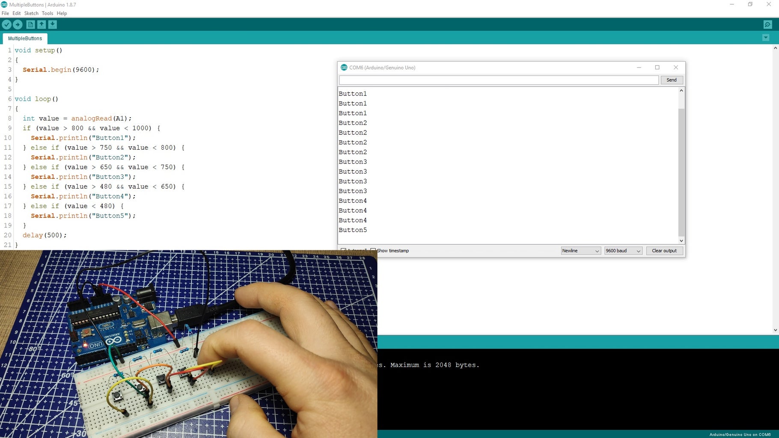This screenshot has height=438, width=779.
Task: Open the tab options dropdown arrow
Action: 766,38
